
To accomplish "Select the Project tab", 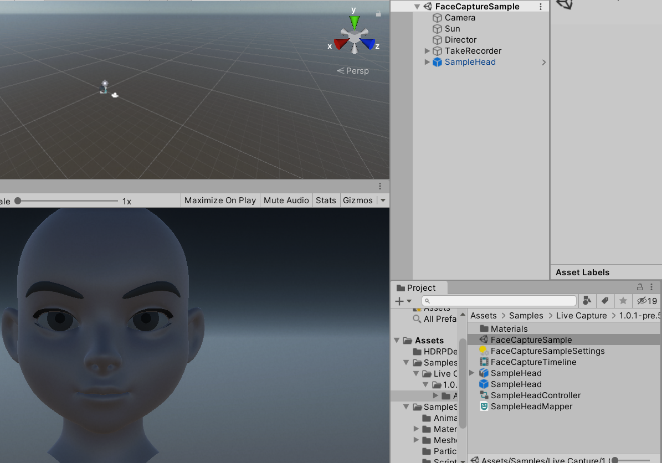I will click(420, 287).
